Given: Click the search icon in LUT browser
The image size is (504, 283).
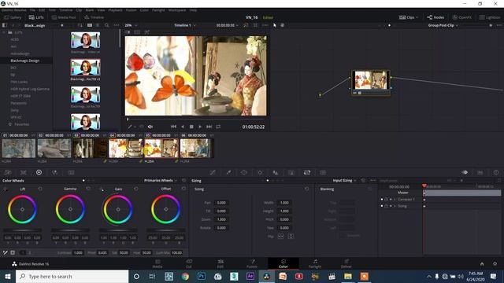Looking at the screenshot, I should [x=107, y=25].
